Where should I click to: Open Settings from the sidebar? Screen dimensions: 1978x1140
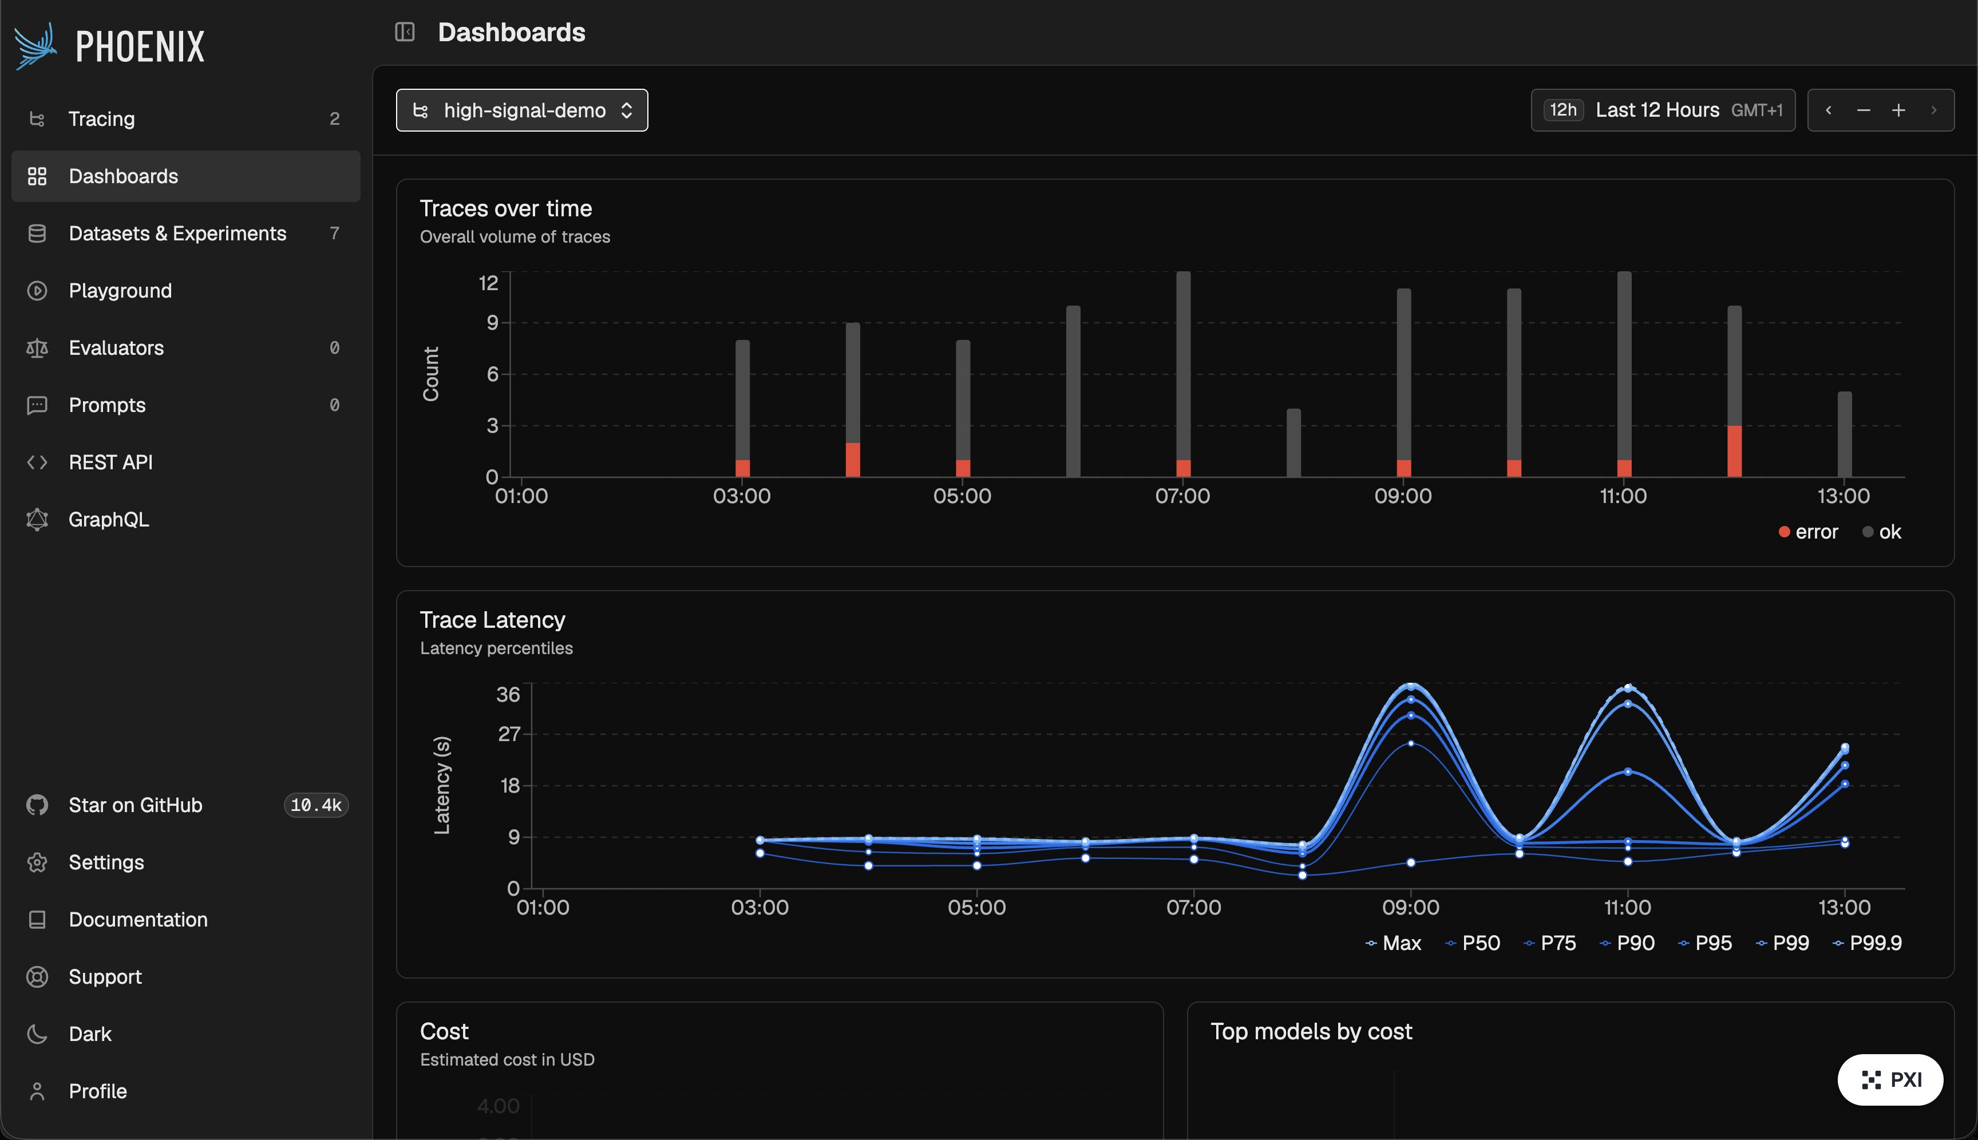[185, 862]
